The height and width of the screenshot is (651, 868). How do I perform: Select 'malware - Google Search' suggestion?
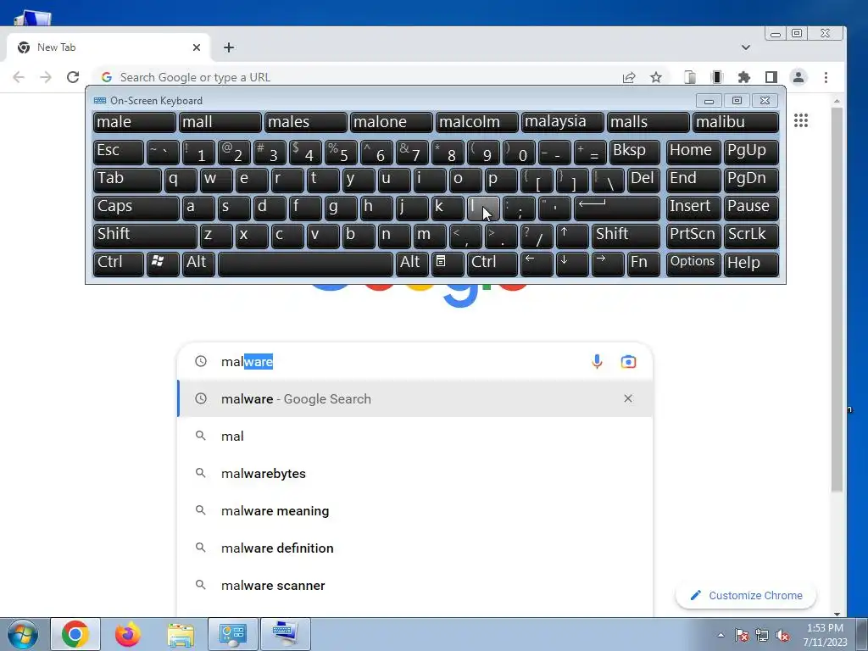(415, 398)
